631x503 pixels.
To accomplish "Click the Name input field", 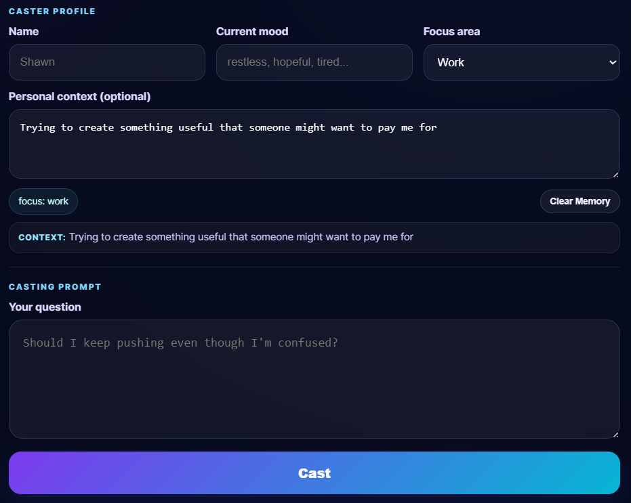I will click(x=106, y=62).
